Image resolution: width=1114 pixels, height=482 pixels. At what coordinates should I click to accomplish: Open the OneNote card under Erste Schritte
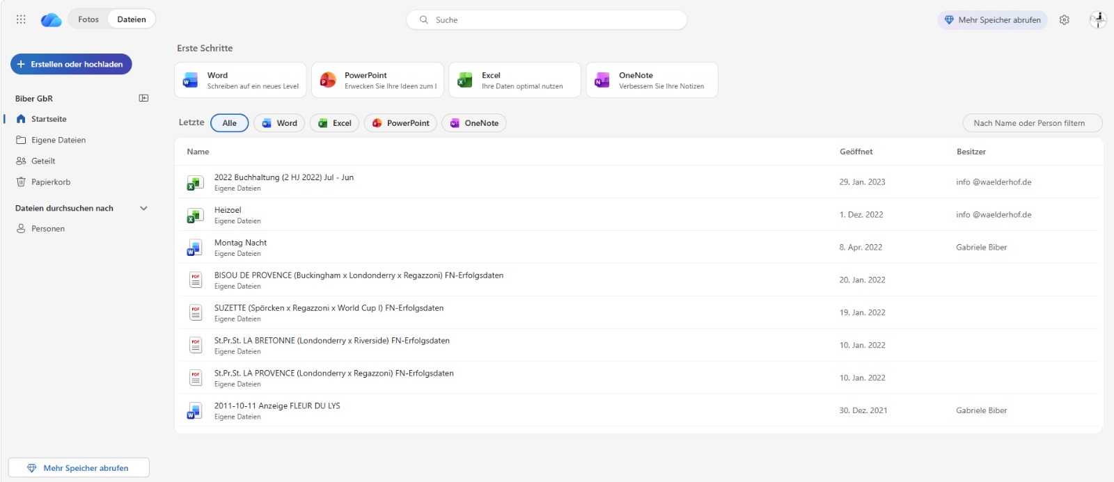pos(652,80)
